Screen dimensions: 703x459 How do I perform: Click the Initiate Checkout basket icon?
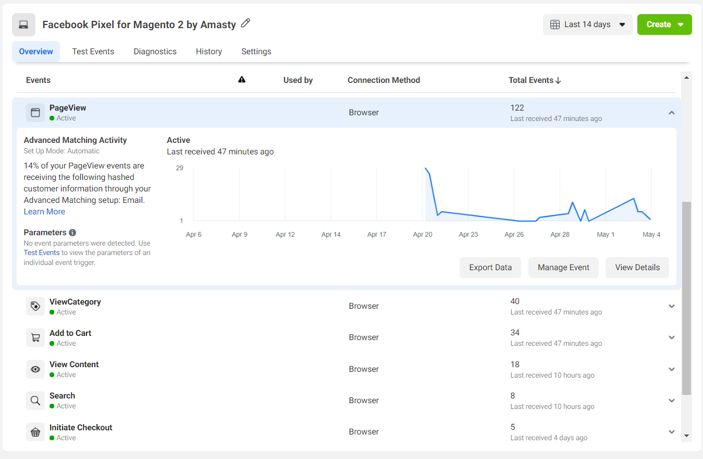click(35, 432)
